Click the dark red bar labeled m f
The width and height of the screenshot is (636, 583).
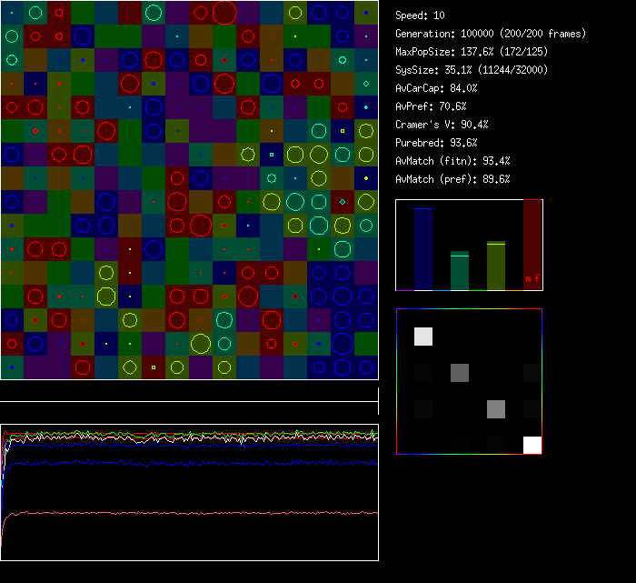532,246
